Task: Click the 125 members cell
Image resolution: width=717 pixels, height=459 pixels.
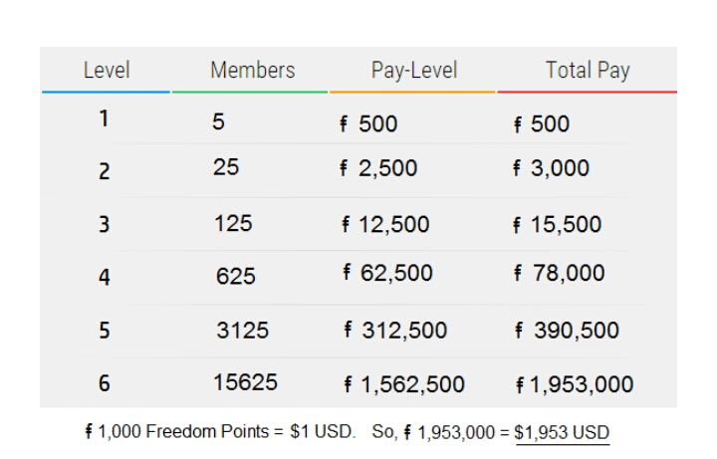Action: [234, 224]
